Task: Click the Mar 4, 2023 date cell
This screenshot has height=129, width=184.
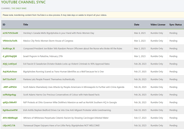Action: pyautogui.click(x=140, y=33)
